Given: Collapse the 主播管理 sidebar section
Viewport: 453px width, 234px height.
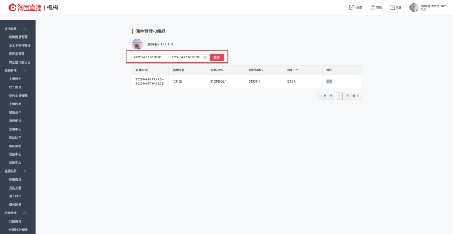Looking at the screenshot, I should coord(25,70).
